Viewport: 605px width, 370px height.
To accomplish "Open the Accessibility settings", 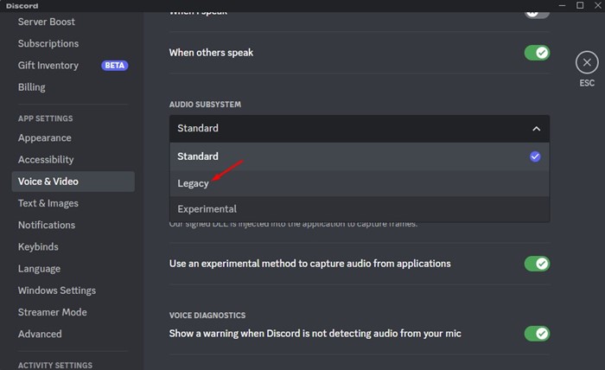I will click(x=46, y=160).
